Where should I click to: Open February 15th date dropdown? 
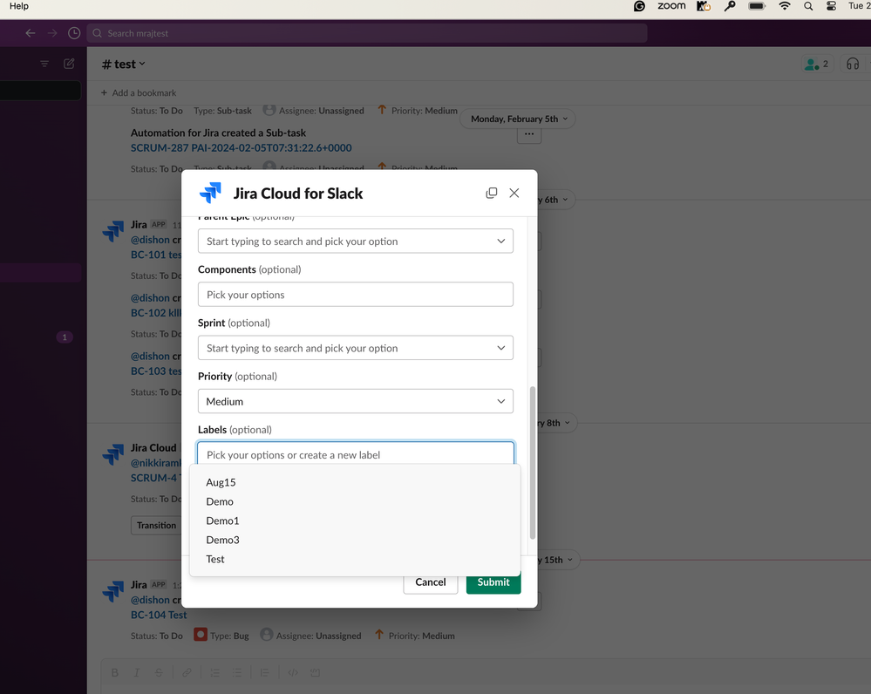557,560
